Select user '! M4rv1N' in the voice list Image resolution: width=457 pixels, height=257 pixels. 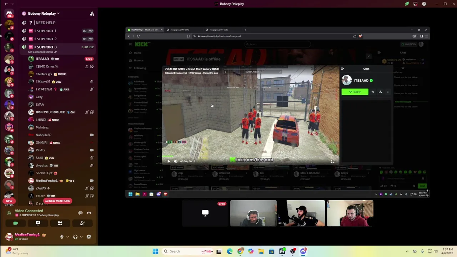43,82
